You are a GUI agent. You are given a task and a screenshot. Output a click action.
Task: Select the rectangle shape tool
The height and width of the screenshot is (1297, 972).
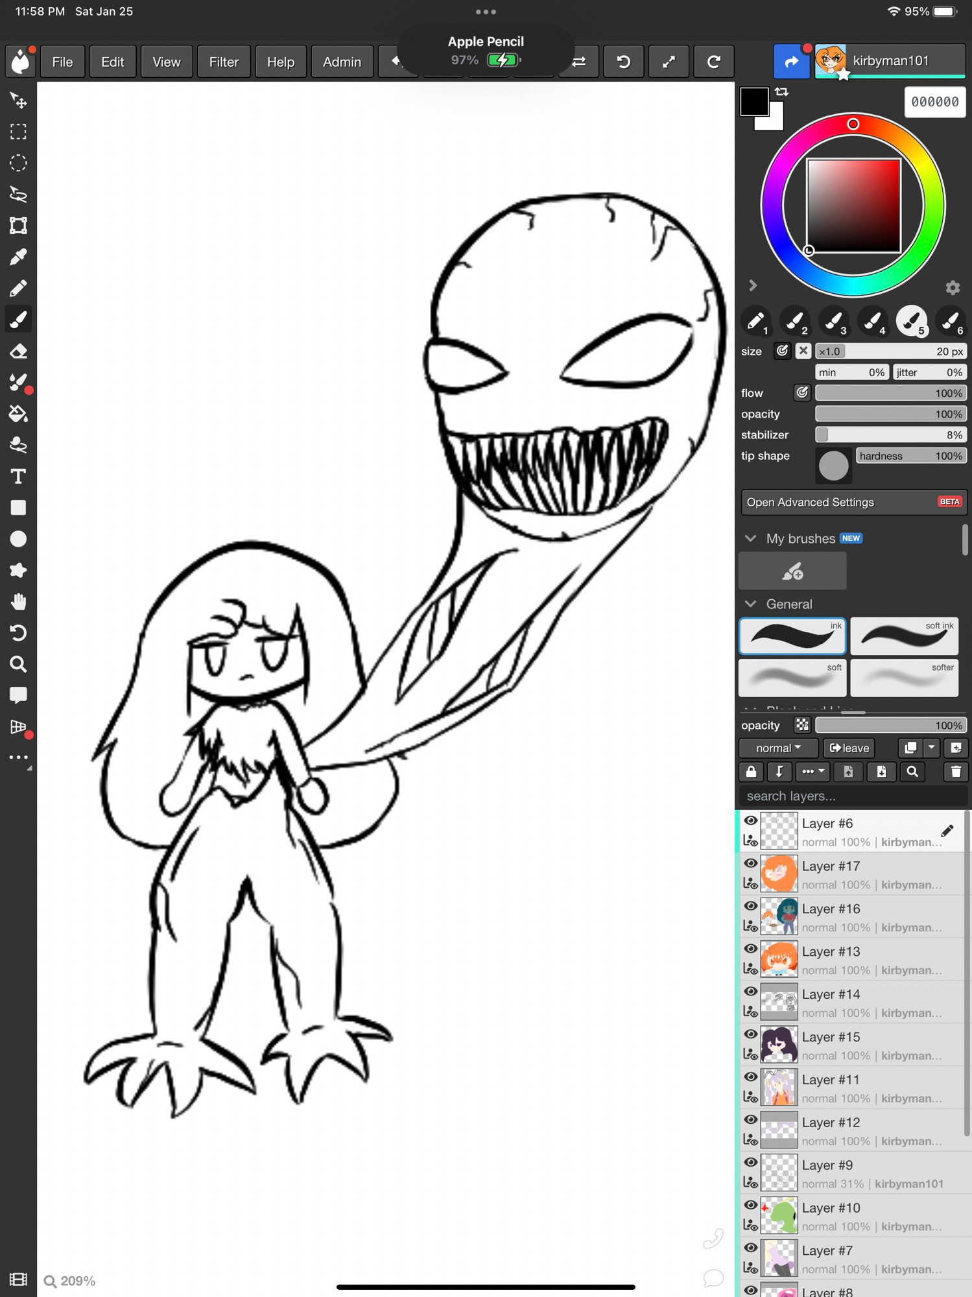(18, 508)
